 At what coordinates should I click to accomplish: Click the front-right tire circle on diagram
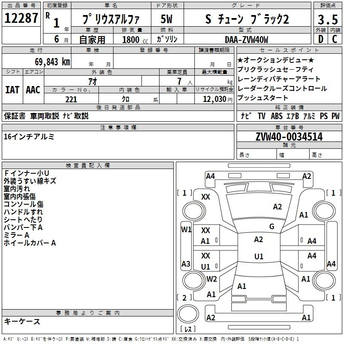click(324, 211)
